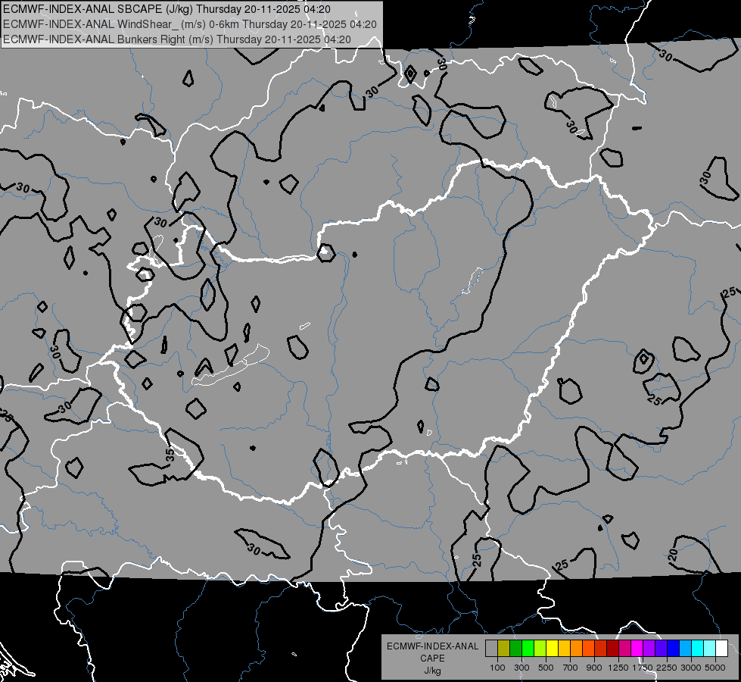Select the dark green legend swatch
Viewport: 741px width, 682px height.
515,648
